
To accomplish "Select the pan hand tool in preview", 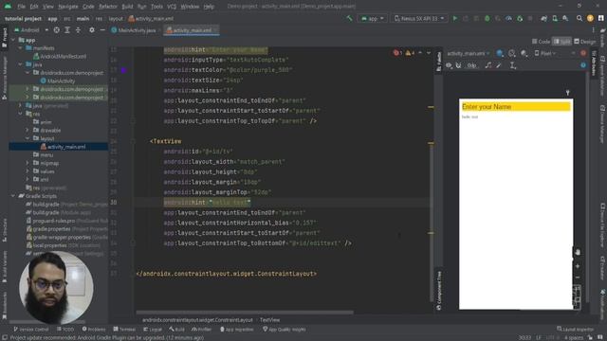I will [578, 252].
